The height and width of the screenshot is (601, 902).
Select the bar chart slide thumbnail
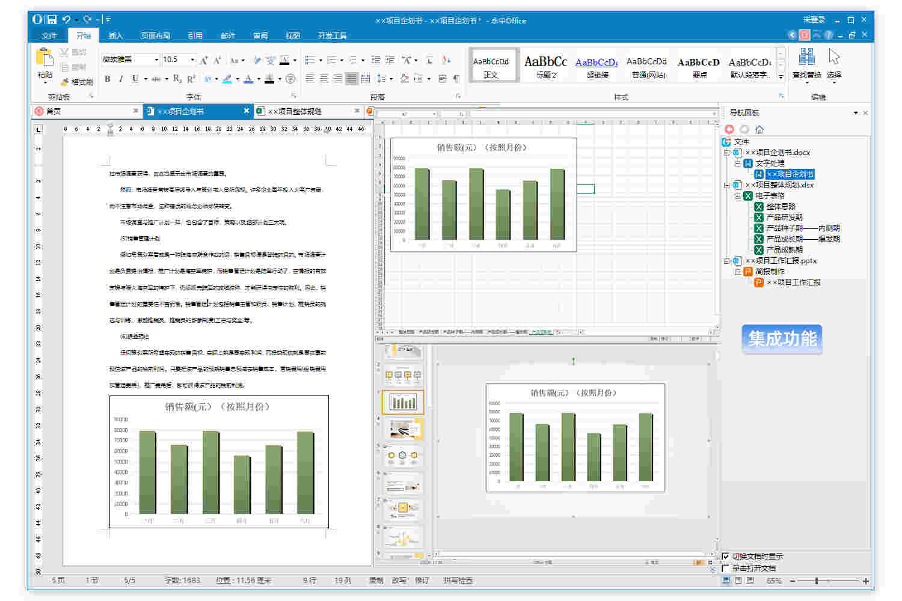click(x=403, y=401)
